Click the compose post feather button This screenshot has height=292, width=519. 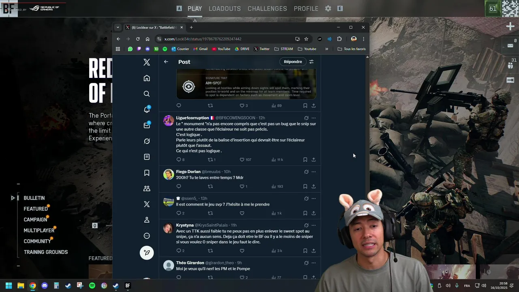tap(147, 253)
